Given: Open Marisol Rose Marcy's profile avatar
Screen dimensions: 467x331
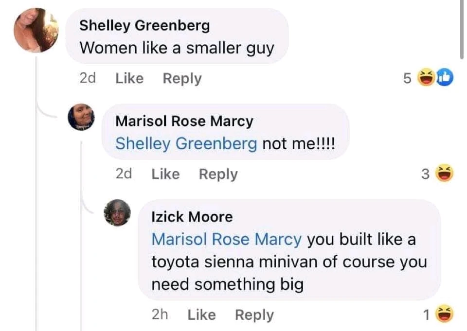Looking at the screenshot, I should pyautogui.click(x=81, y=117).
